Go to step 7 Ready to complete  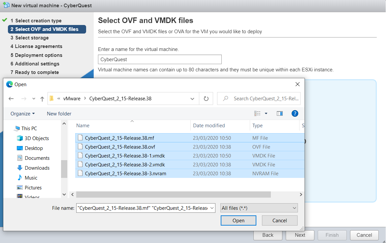pos(34,72)
